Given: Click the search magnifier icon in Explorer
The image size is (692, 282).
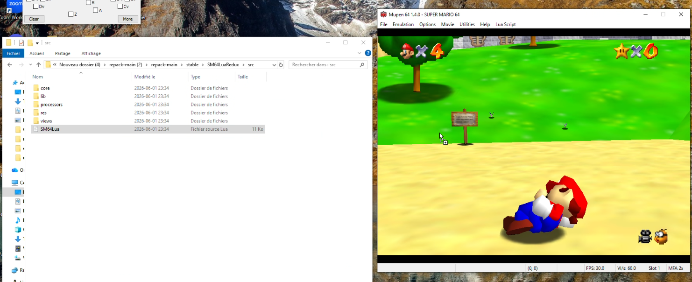Looking at the screenshot, I should 362,65.
